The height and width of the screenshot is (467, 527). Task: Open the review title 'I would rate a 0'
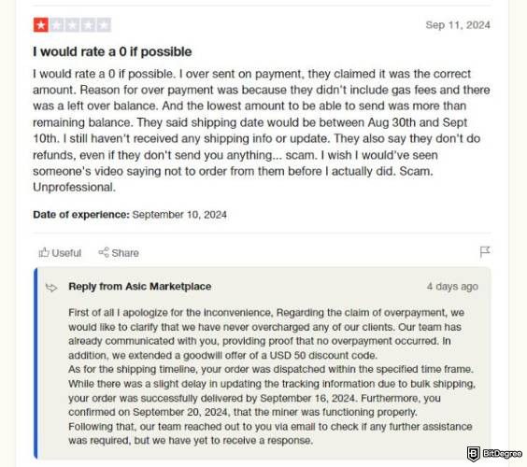tap(112, 51)
